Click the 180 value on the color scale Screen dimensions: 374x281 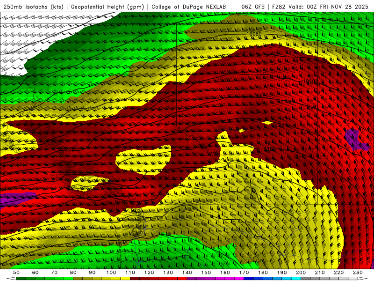pyautogui.click(x=263, y=273)
